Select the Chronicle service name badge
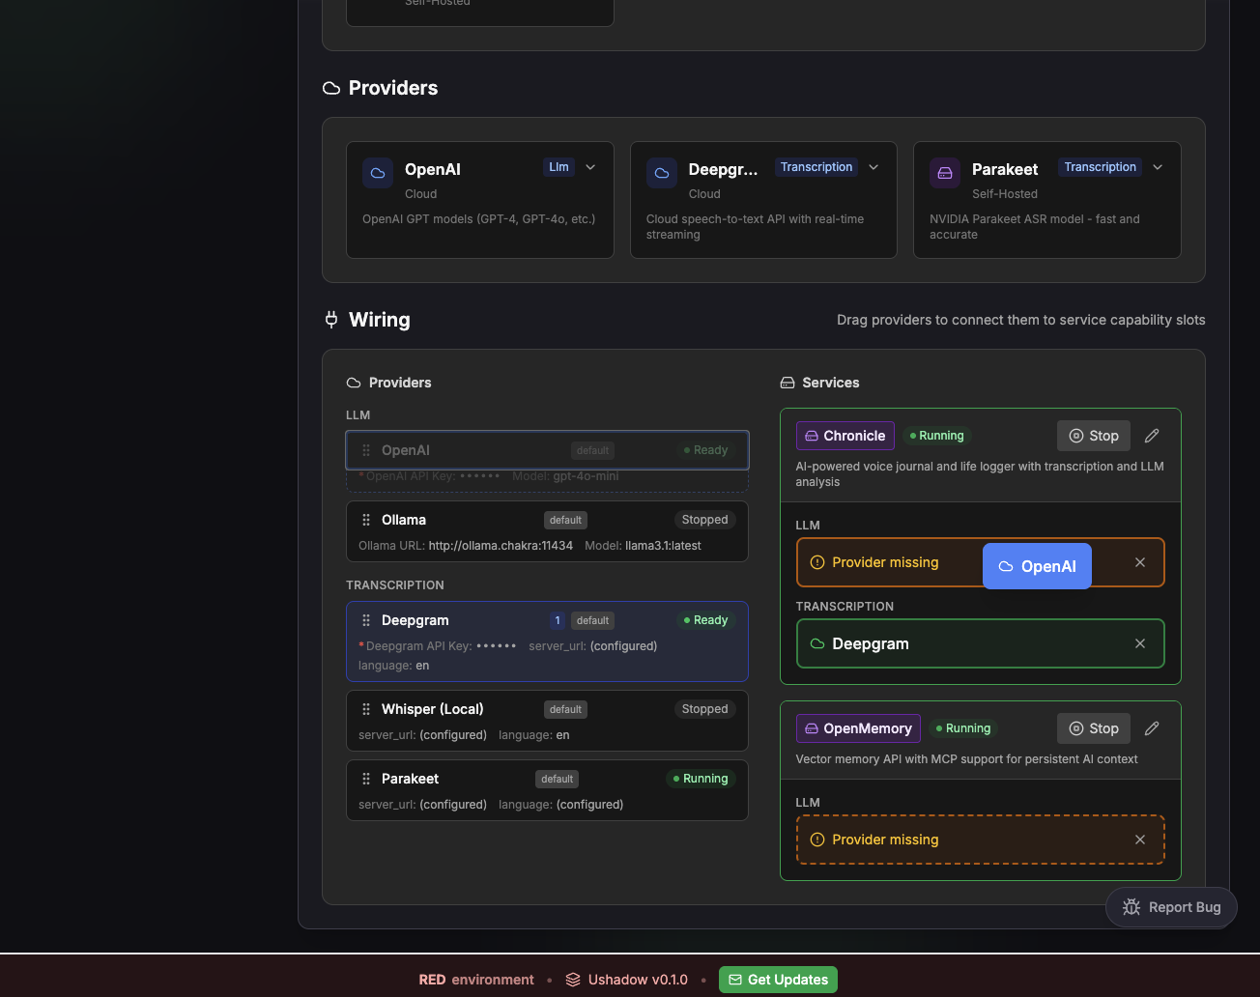1260x997 pixels. [x=845, y=436]
